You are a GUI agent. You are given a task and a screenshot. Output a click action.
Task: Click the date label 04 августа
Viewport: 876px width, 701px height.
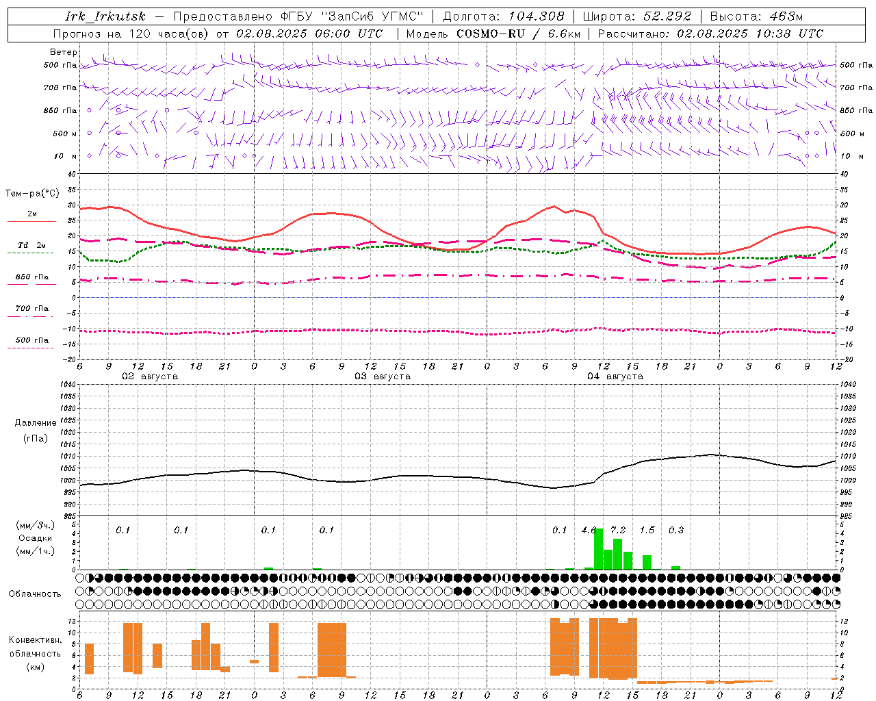click(615, 377)
